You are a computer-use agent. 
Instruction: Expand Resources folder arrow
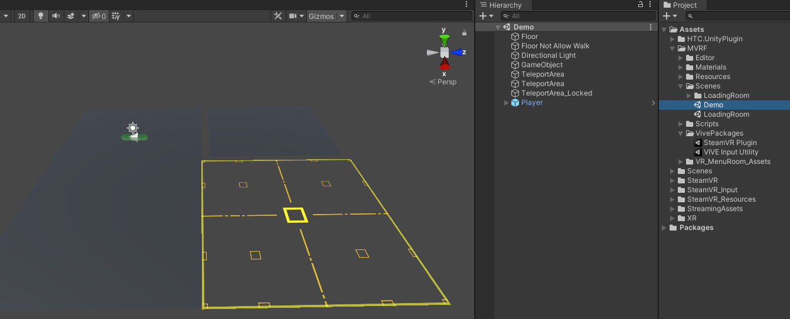pos(681,77)
